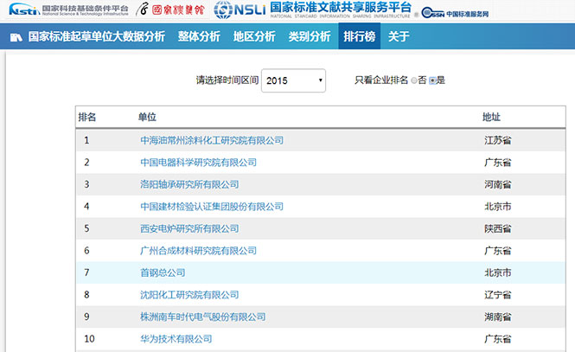
Task: Open the 首钢总公司 link
Action: 163,272
